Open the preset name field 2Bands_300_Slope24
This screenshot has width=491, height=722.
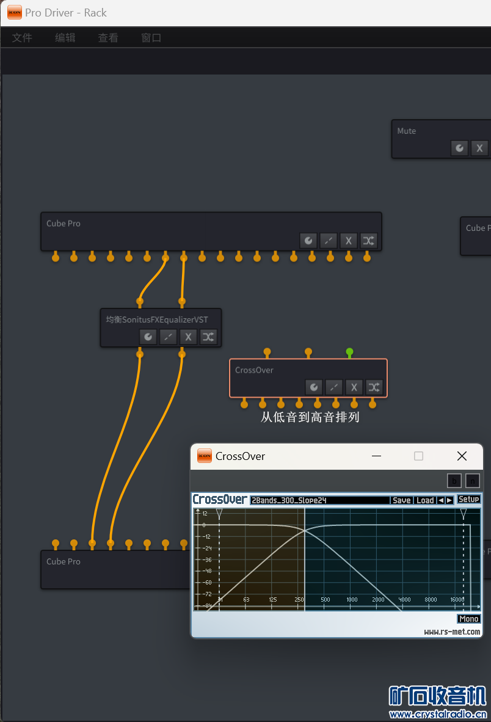pos(319,500)
